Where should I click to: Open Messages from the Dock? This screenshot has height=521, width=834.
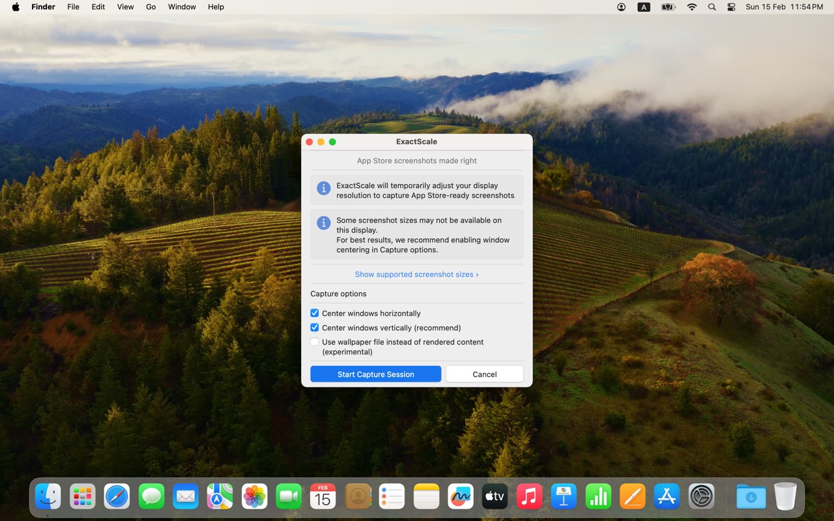[152, 497]
